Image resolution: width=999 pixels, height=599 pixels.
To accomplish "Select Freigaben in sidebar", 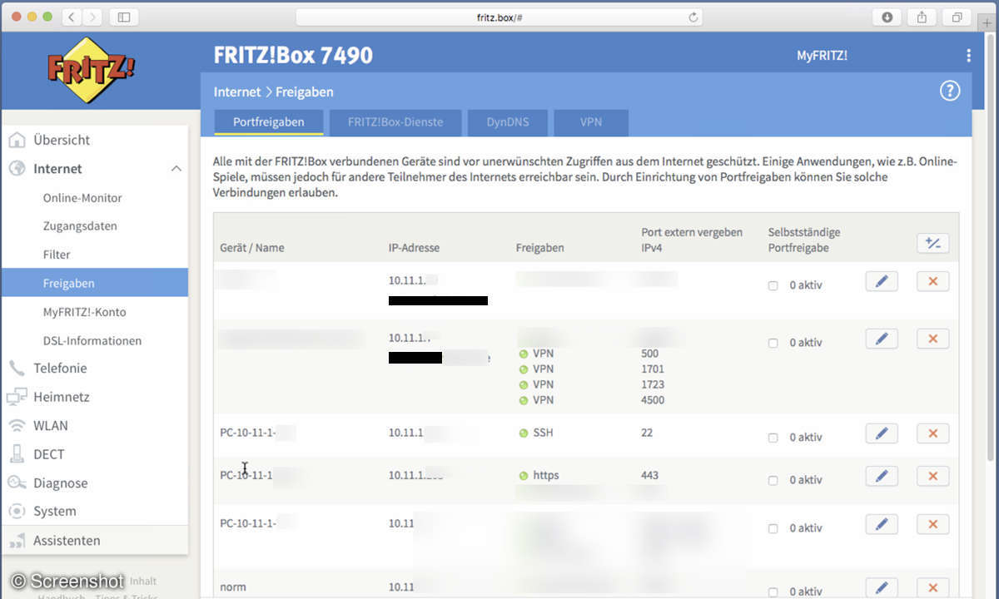I will (94, 283).
